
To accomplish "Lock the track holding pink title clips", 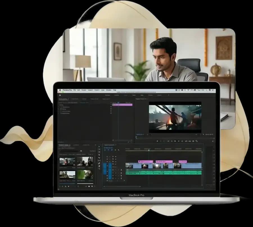I will (107, 162).
